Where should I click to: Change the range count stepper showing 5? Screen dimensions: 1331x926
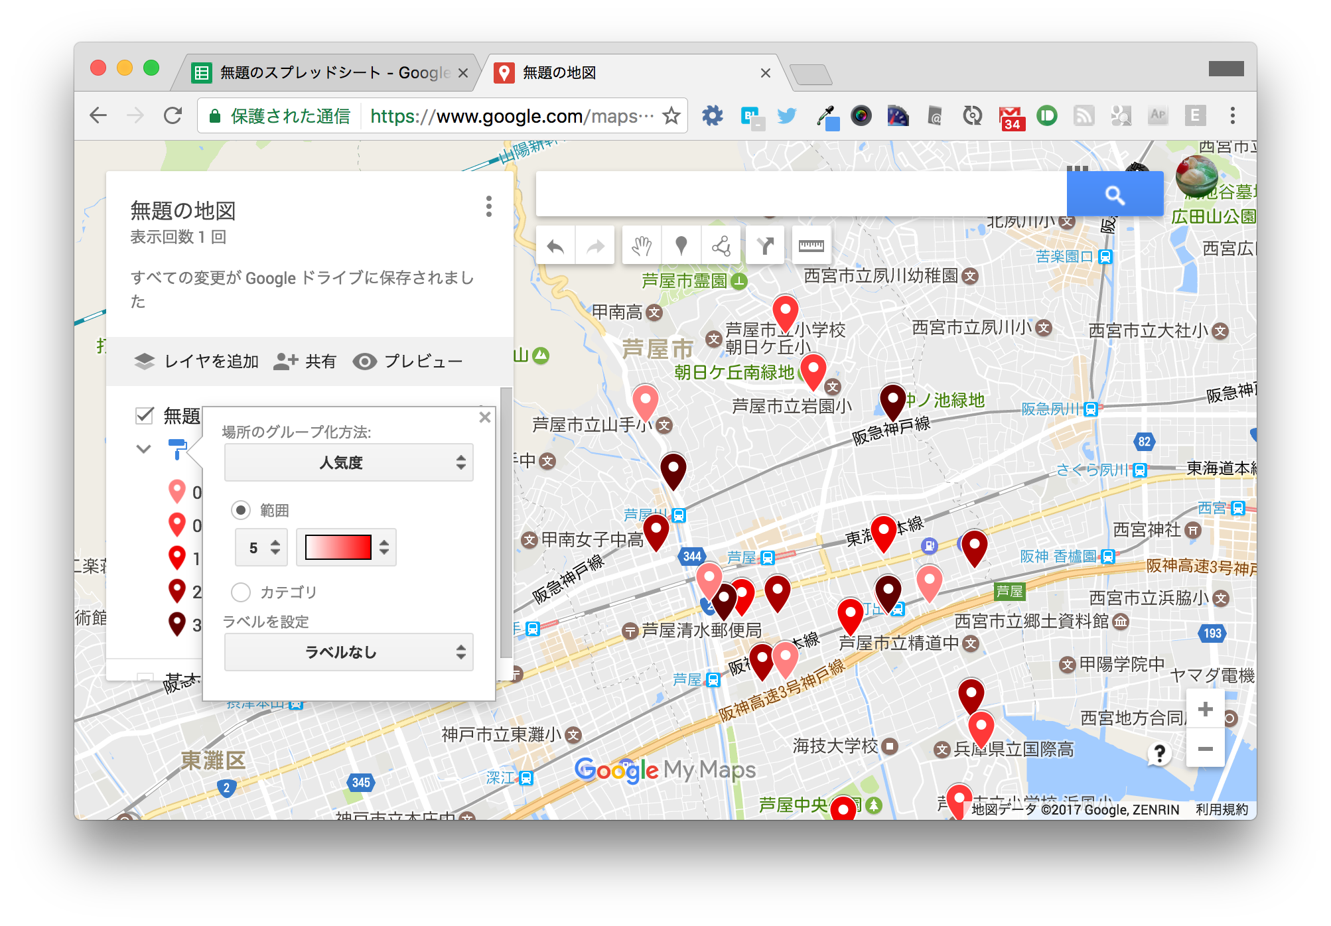click(261, 547)
